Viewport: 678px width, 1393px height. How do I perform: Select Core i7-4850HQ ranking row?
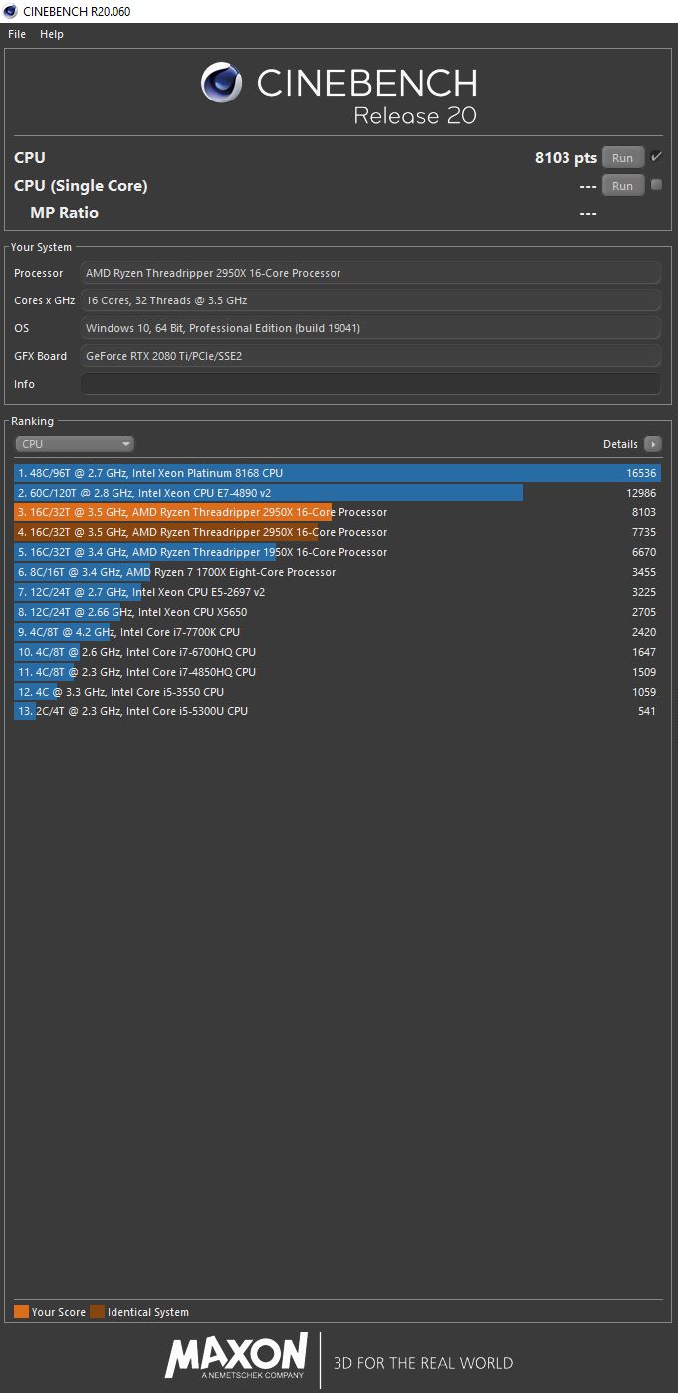click(x=338, y=672)
